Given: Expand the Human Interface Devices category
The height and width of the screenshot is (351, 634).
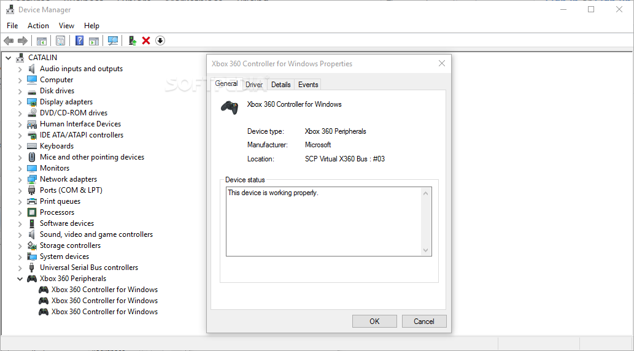Looking at the screenshot, I should click(20, 124).
